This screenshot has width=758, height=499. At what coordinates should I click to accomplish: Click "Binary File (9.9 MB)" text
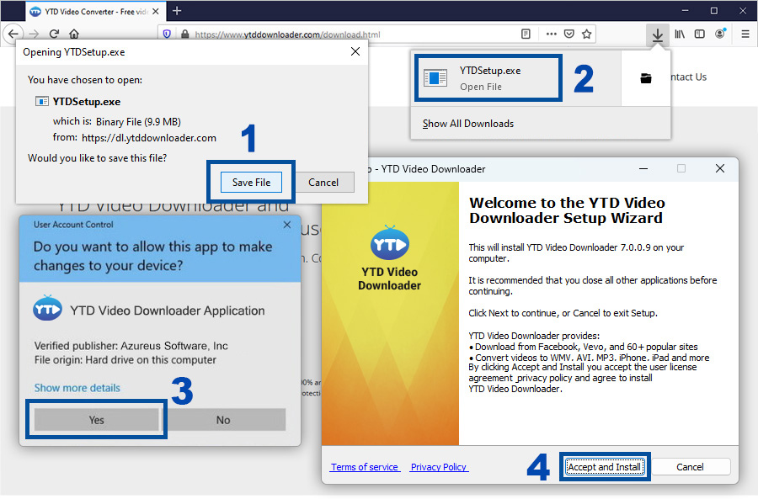[x=138, y=122]
